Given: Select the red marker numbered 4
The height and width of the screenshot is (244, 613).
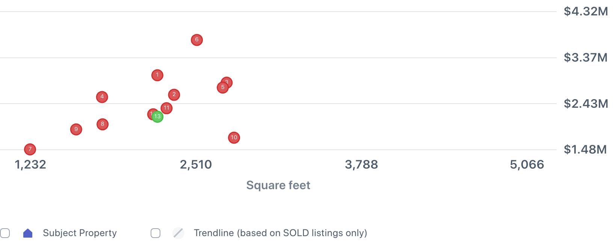Looking at the screenshot, I should coord(102,97).
